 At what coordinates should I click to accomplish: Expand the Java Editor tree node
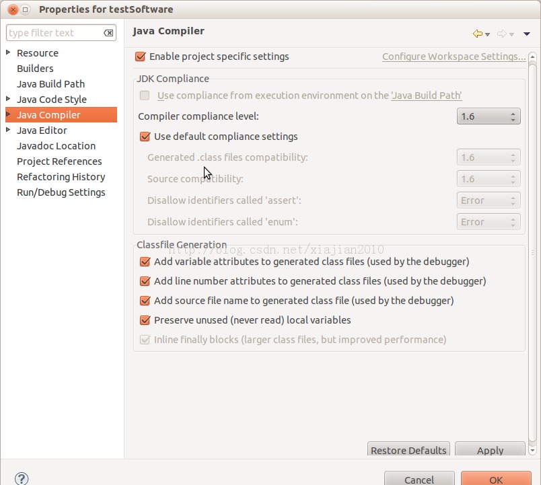tap(8, 130)
